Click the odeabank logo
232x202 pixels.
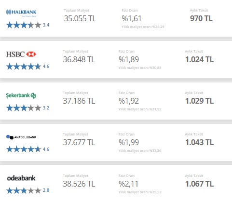[x=21, y=178]
